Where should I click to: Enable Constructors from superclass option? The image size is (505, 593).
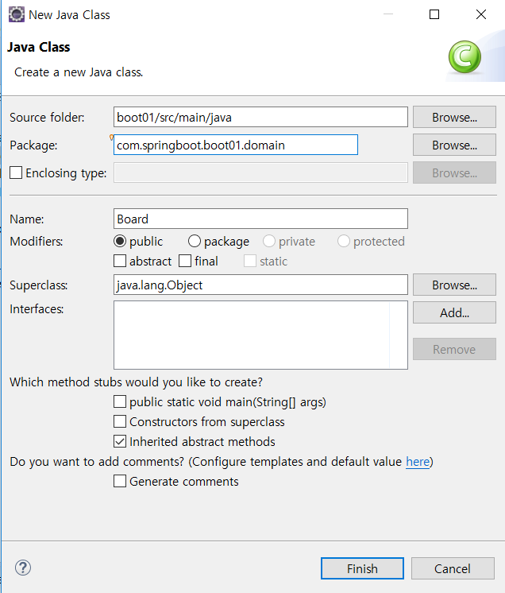point(120,421)
